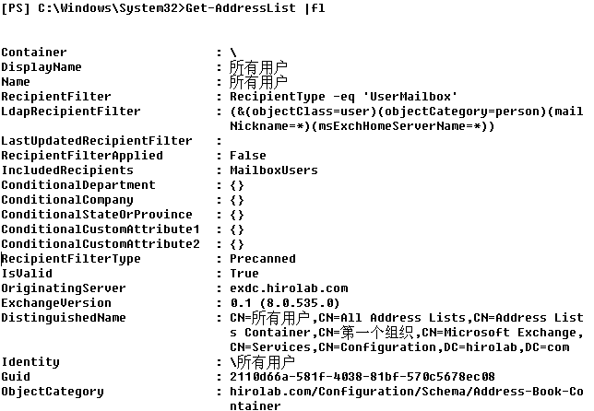Click the Container property label
The width and height of the screenshot is (594, 411).
[x=34, y=53]
